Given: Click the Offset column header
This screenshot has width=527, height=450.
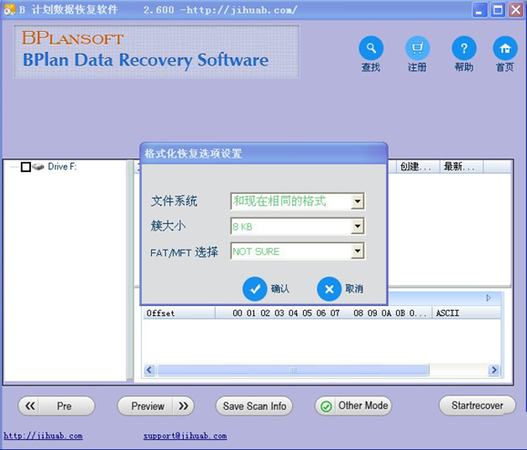Looking at the screenshot, I should click(178, 313).
